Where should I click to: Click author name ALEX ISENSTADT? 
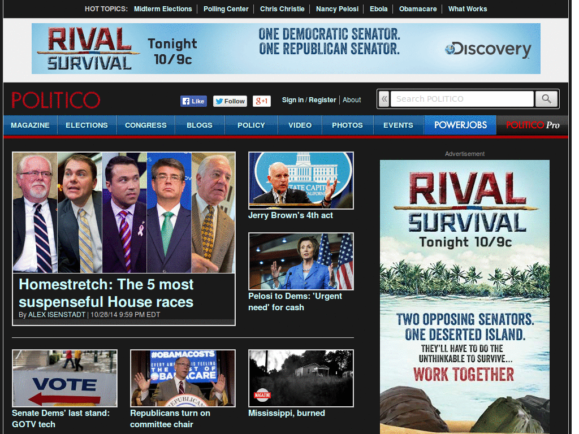point(57,315)
